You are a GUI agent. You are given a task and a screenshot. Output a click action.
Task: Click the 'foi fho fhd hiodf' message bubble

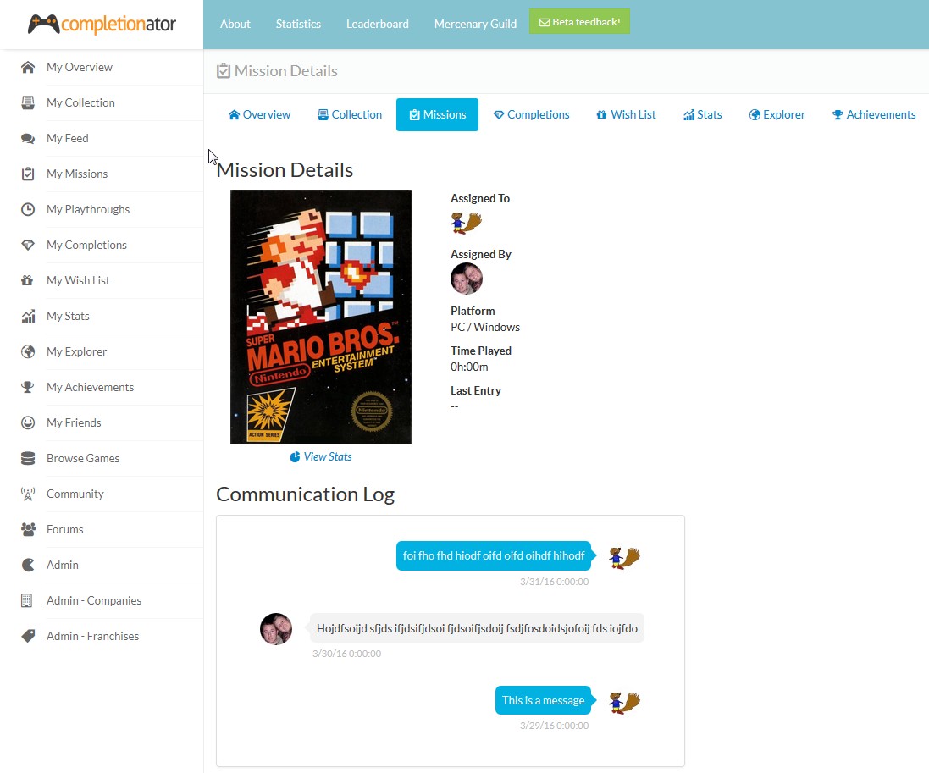tap(494, 555)
